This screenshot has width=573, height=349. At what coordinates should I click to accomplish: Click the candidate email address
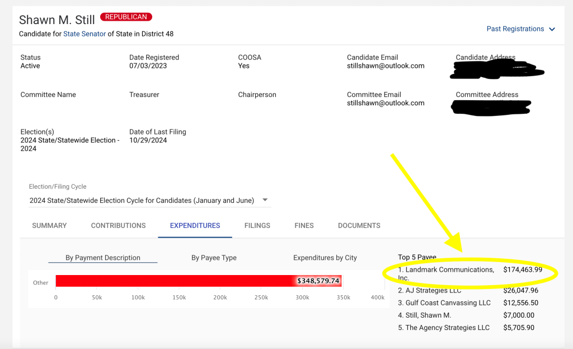(x=386, y=66)
